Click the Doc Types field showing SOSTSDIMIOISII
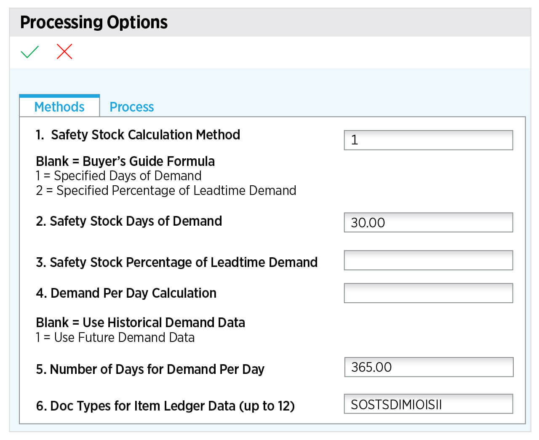 coord(428,404)
